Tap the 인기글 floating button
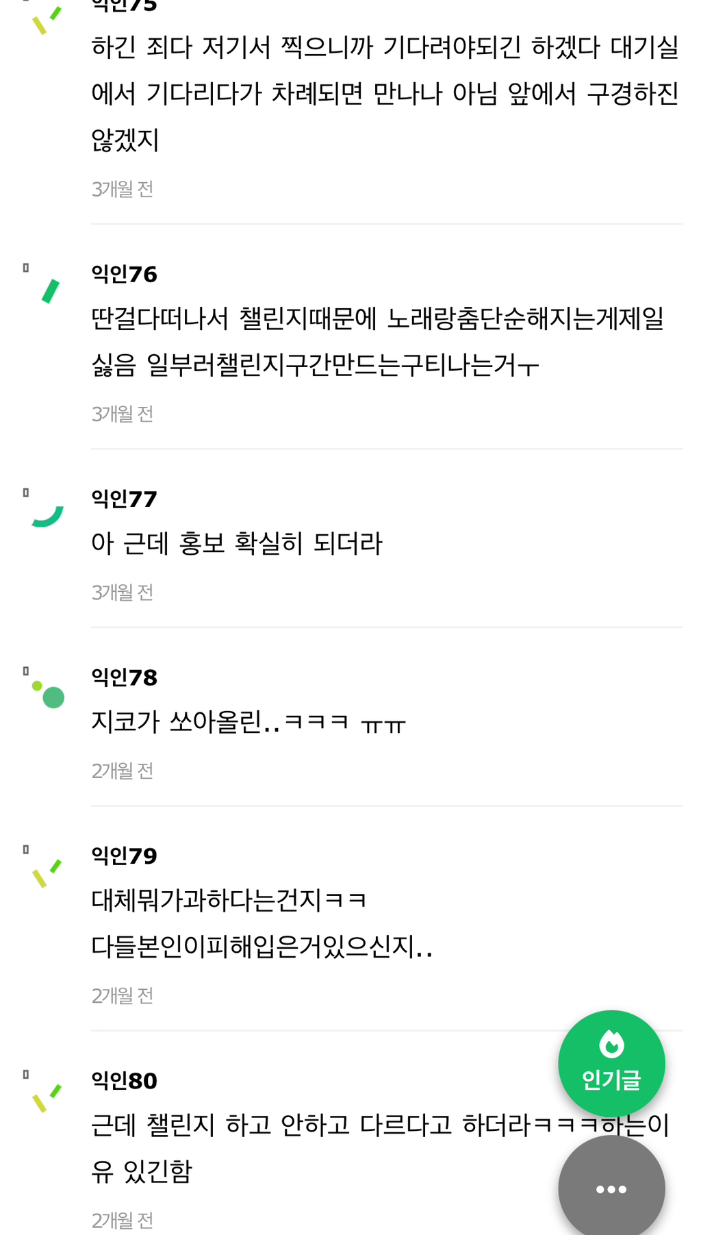701x1235 pixels. click(611, 1063)
